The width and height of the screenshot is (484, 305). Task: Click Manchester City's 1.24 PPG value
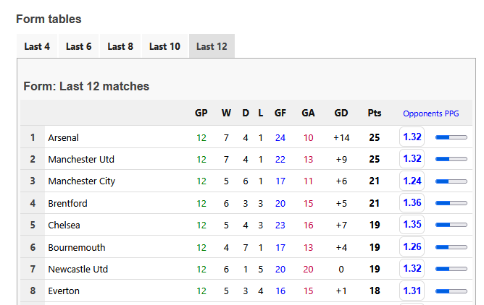point(412,181)
